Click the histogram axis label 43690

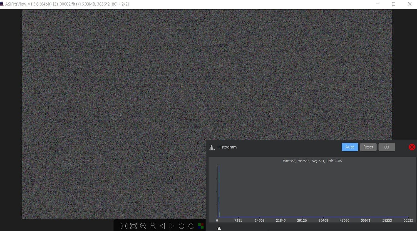pos(345,220)
